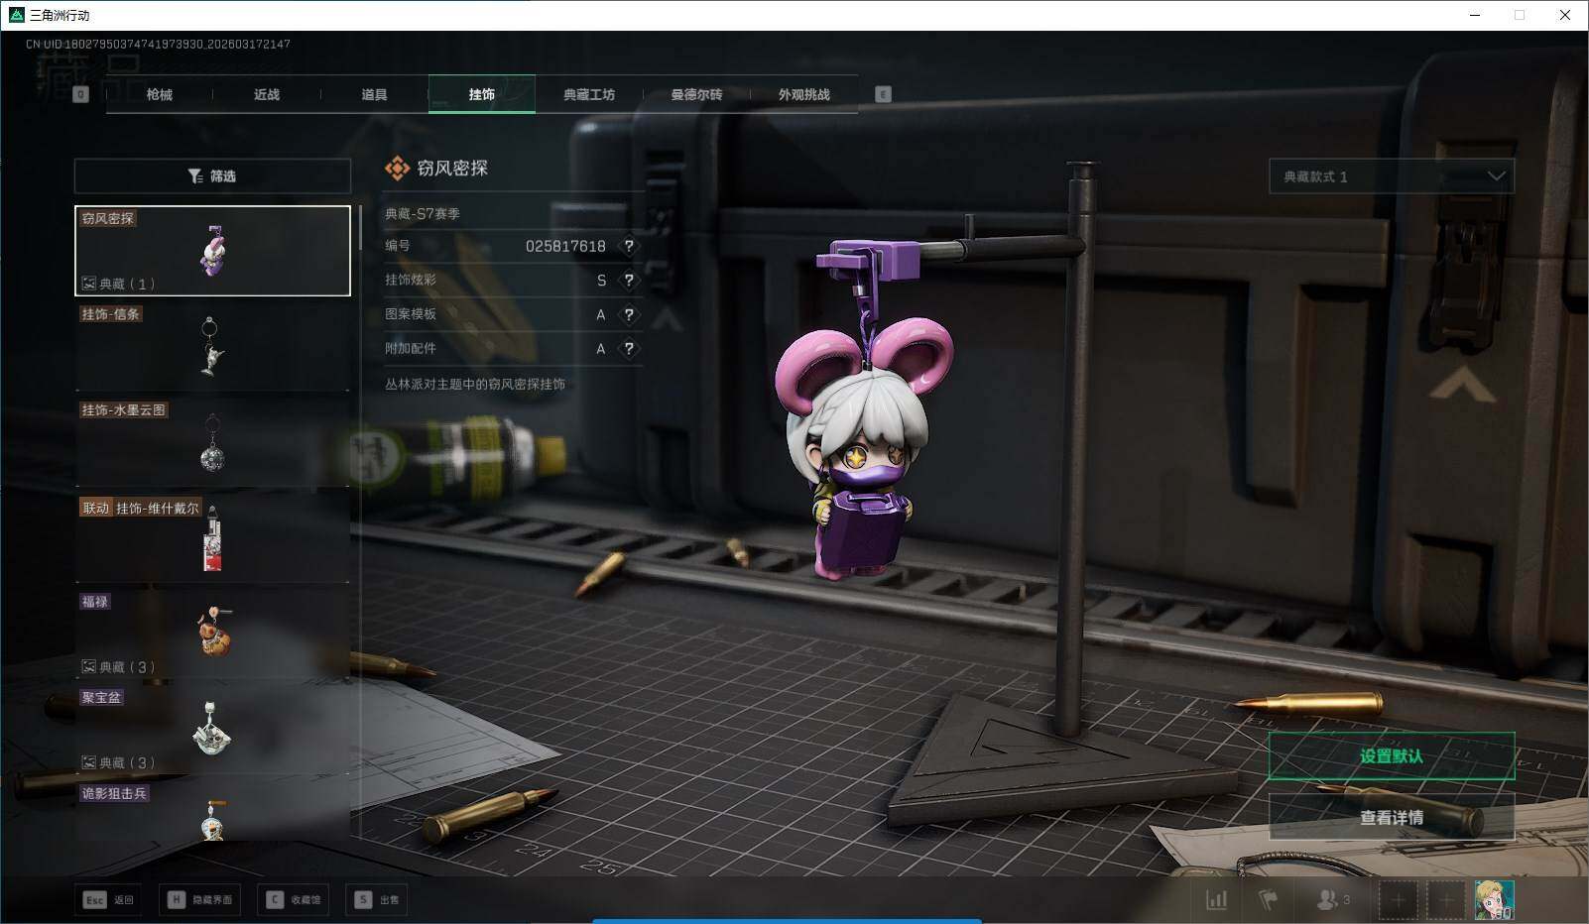
Task: Open the 外观挑战 tab
Action: point(803,94)
